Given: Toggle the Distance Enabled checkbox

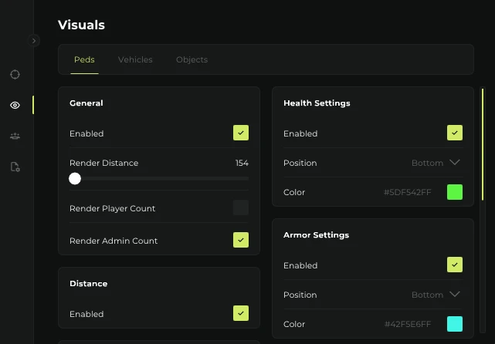Looking at the screenshot, I should tap(241, 313).
